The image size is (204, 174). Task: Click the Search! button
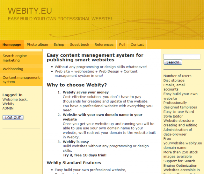(x=173, y=62)
